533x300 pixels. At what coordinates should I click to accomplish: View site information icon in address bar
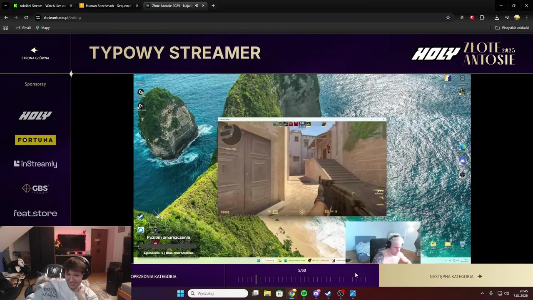click(x=38, y=17)
